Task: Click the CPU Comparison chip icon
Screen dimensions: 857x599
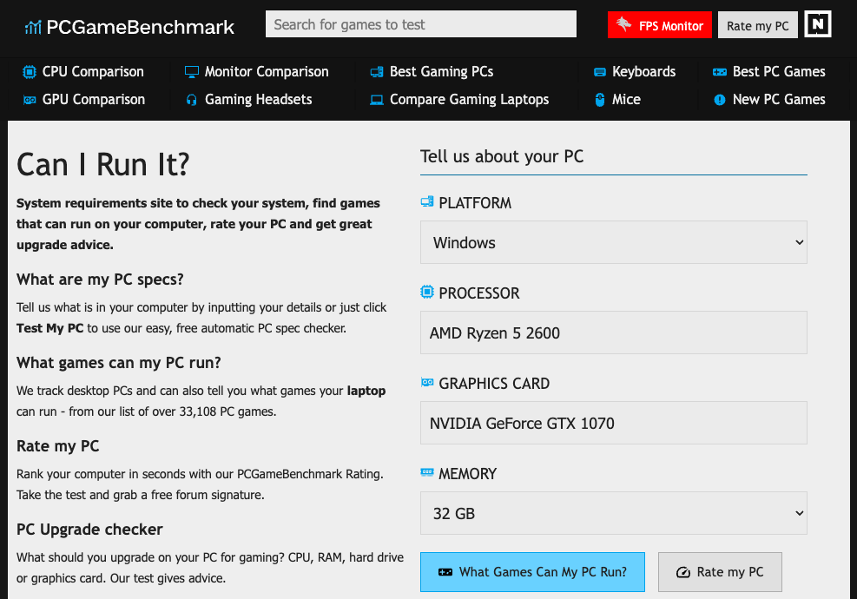Action: [x=30, y=71]
